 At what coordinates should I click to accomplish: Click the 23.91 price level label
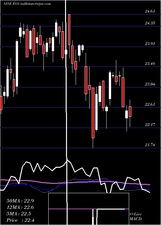tap(150, 44)
